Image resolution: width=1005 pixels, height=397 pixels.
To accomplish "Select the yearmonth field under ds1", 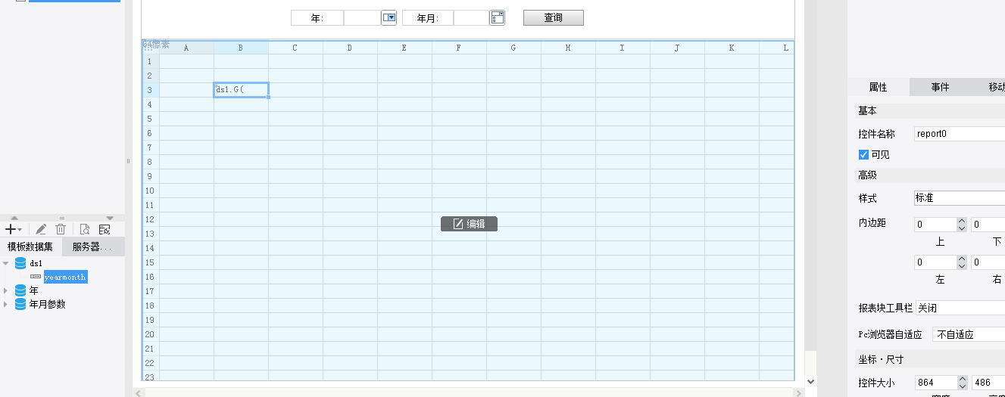I will 65,277.
